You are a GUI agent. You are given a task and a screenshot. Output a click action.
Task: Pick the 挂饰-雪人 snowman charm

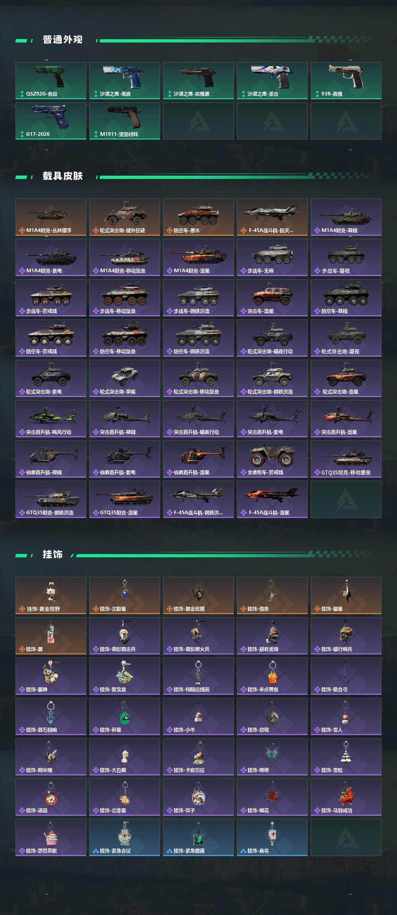click(346, 716)
